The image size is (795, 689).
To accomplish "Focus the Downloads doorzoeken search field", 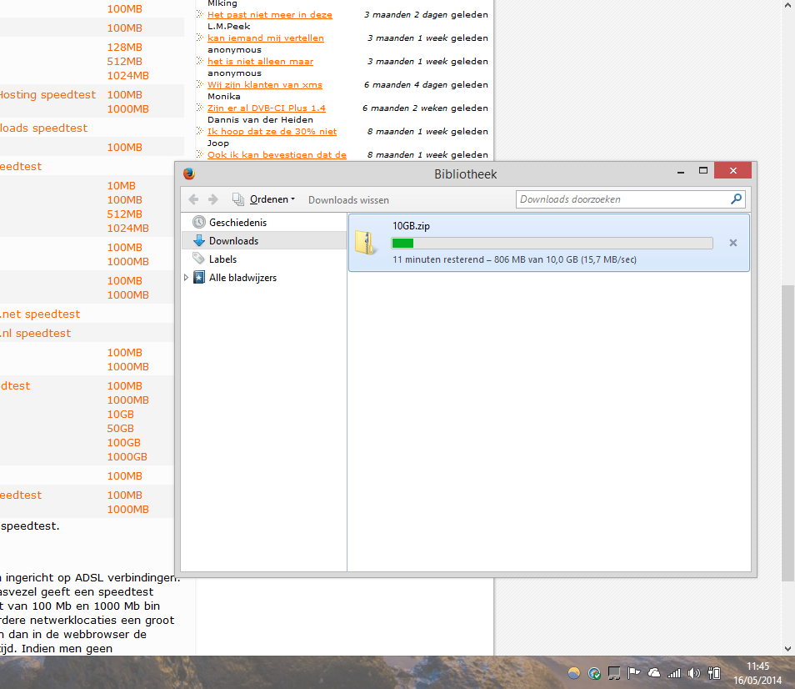I will click(622, 199).
